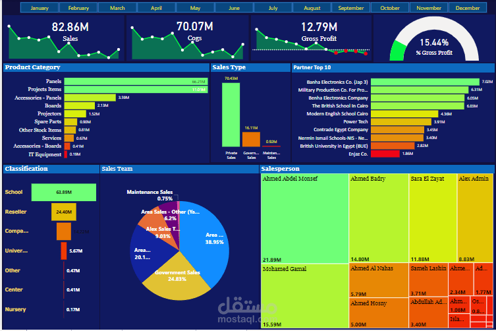
Task: Choose May in the month slicer
Action: (195, 8)
